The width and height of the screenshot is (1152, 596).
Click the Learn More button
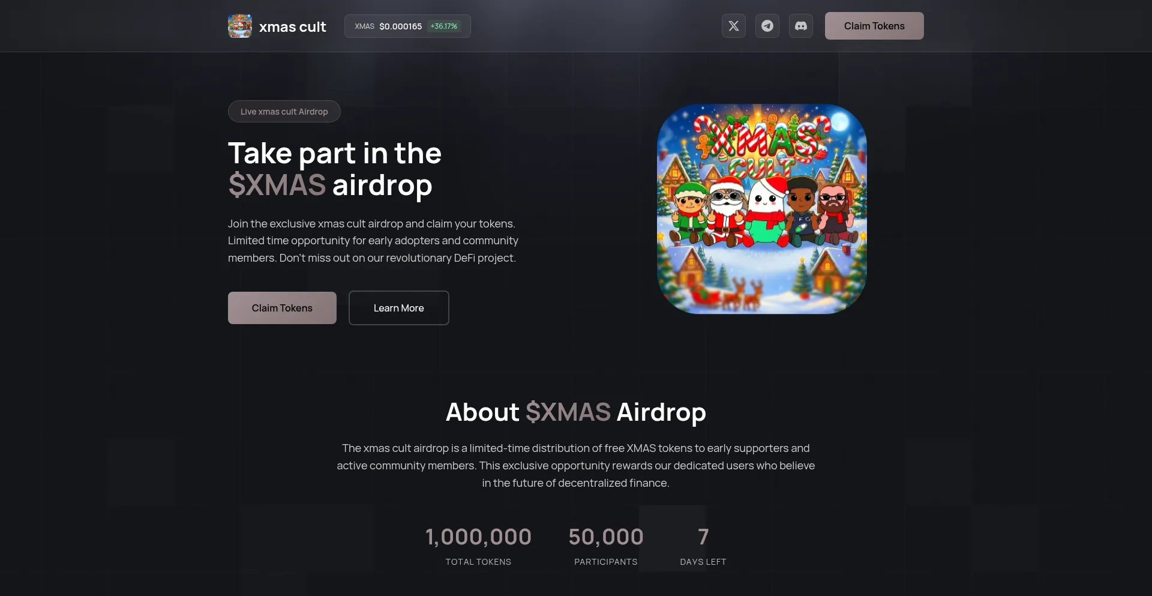(399, 308)
